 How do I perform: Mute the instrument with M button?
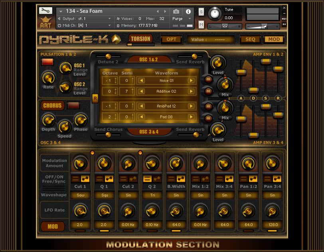pyautogui.click(x=201, y=25)
